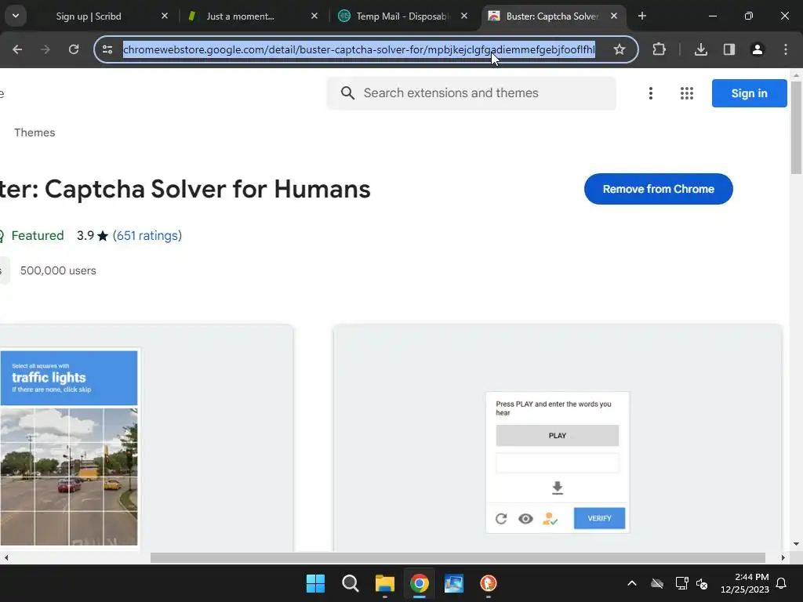Click the scroll left arrow
The image size is (803, 602).
[6, 557]
